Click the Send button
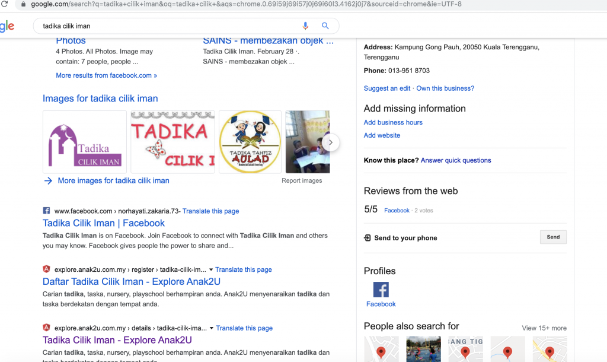This screenshot has width=607, height=362. (553, 237)
